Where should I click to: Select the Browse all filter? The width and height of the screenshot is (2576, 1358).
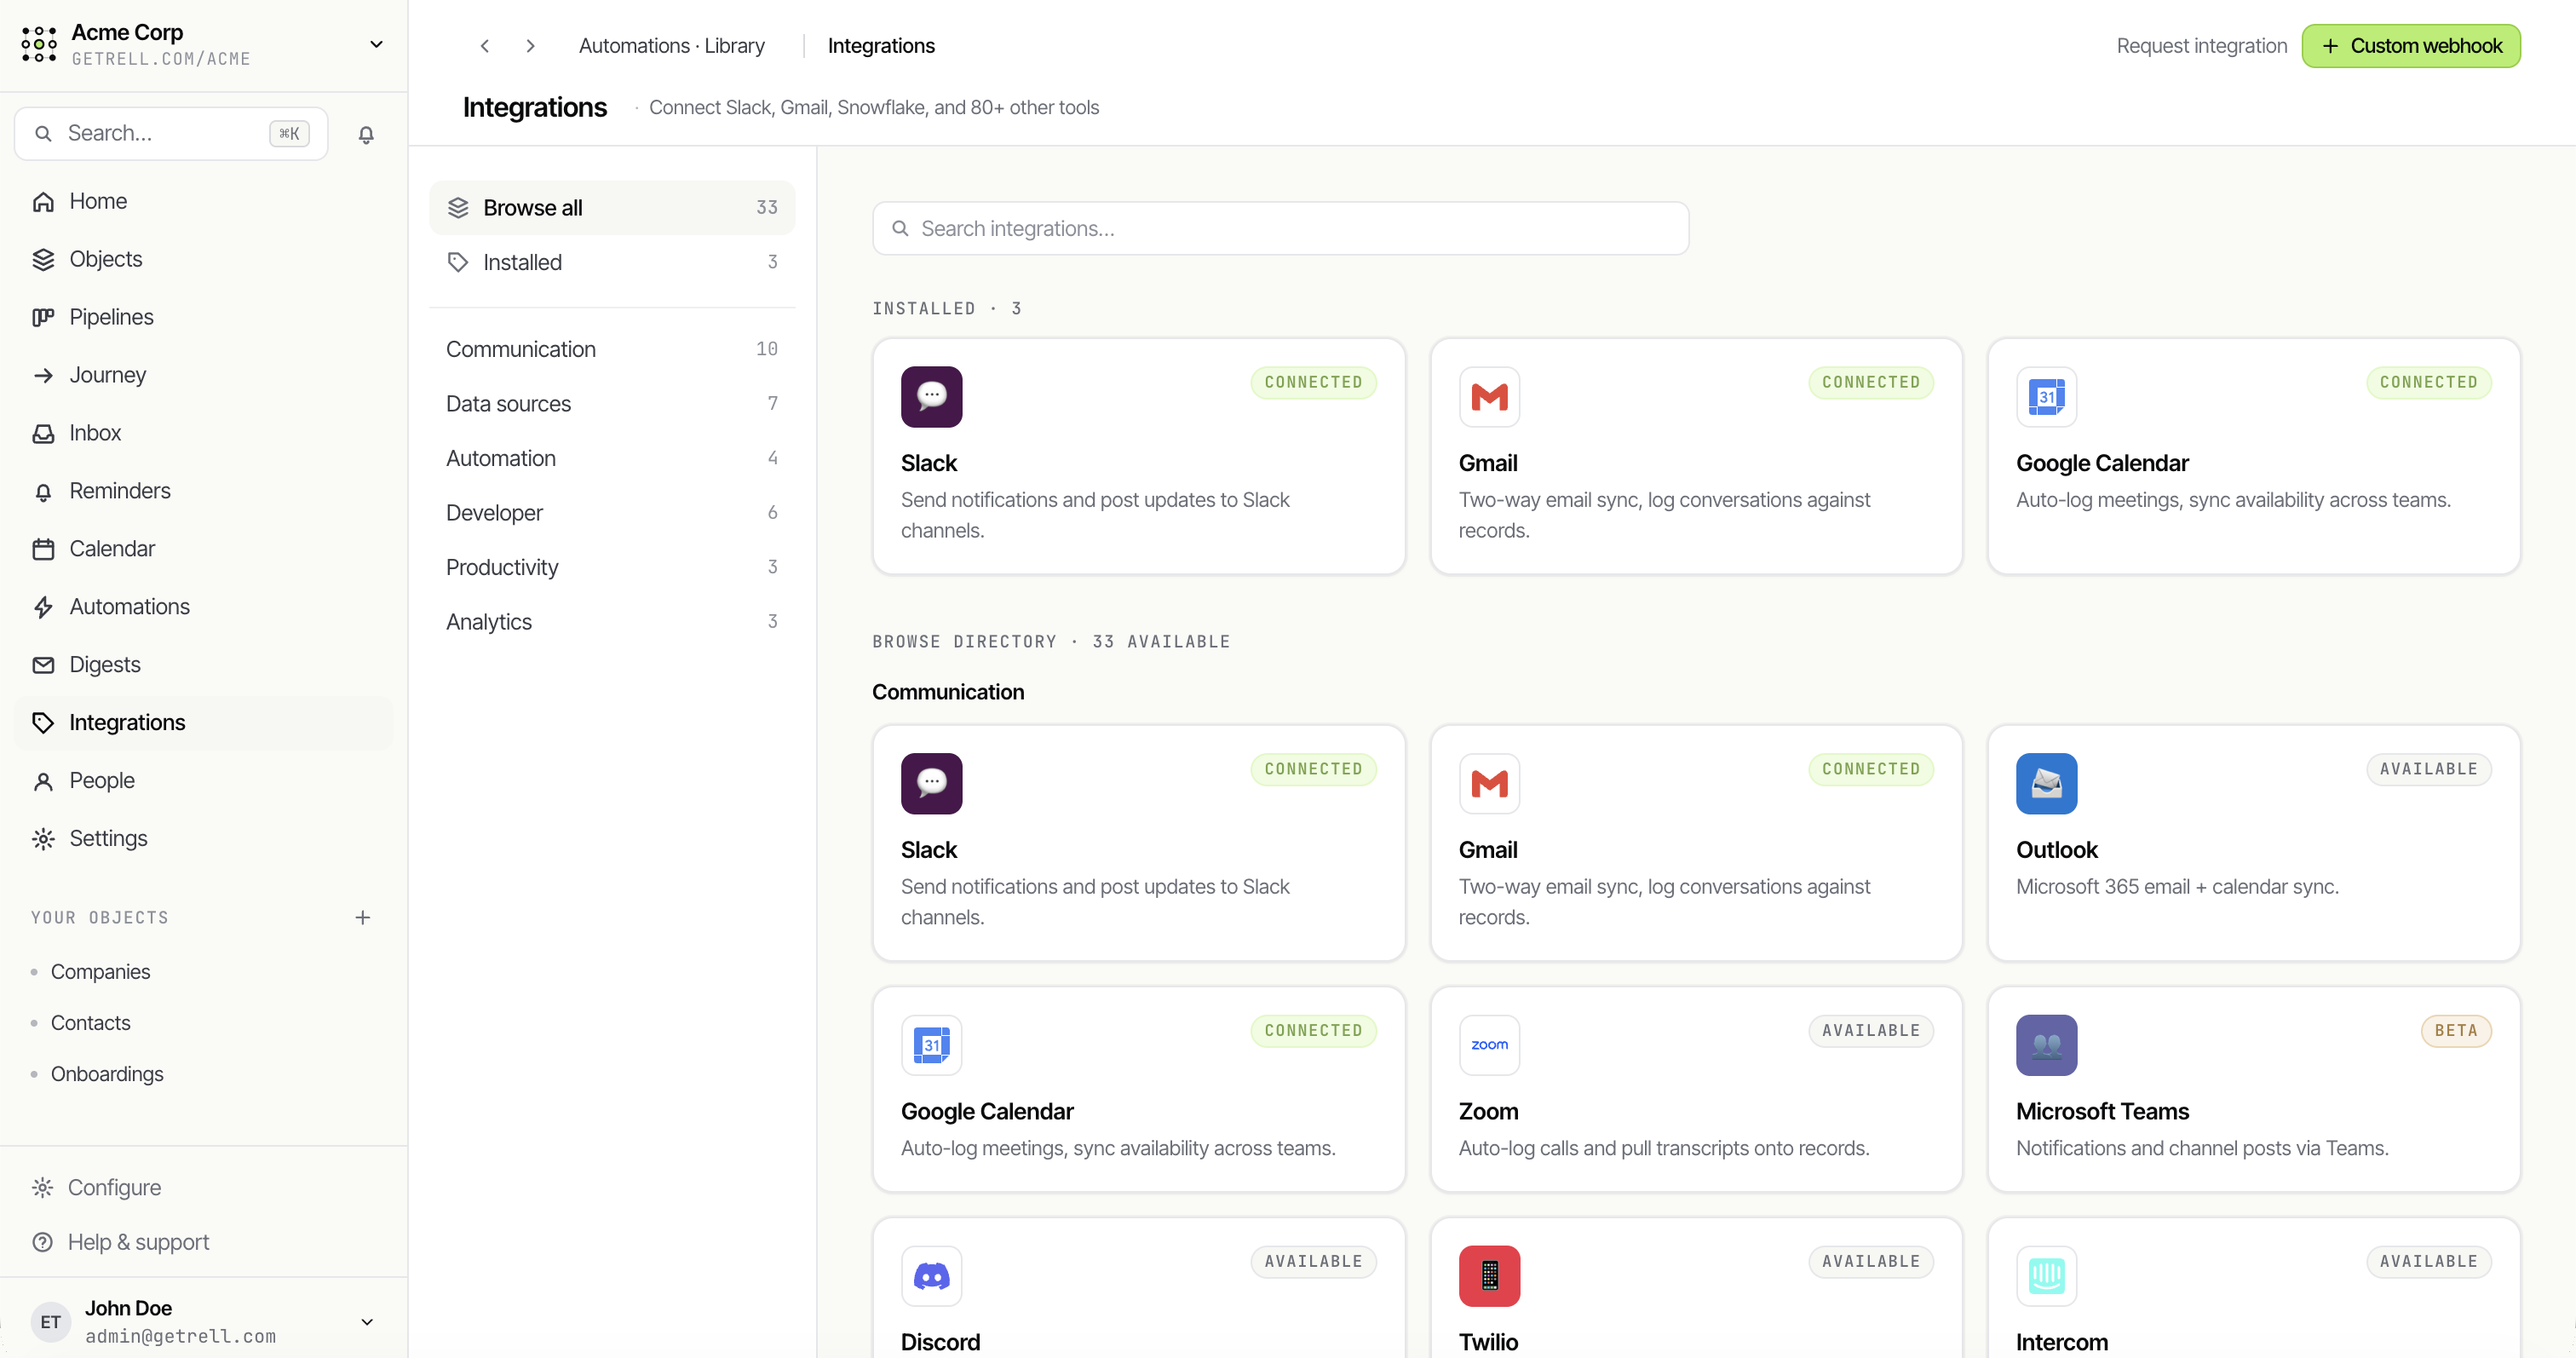612,208
